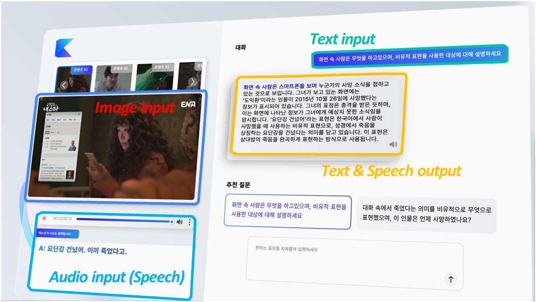The image size is (536, 302).
Task: Advance carousel with right arrow
Action: coord(193,82)
